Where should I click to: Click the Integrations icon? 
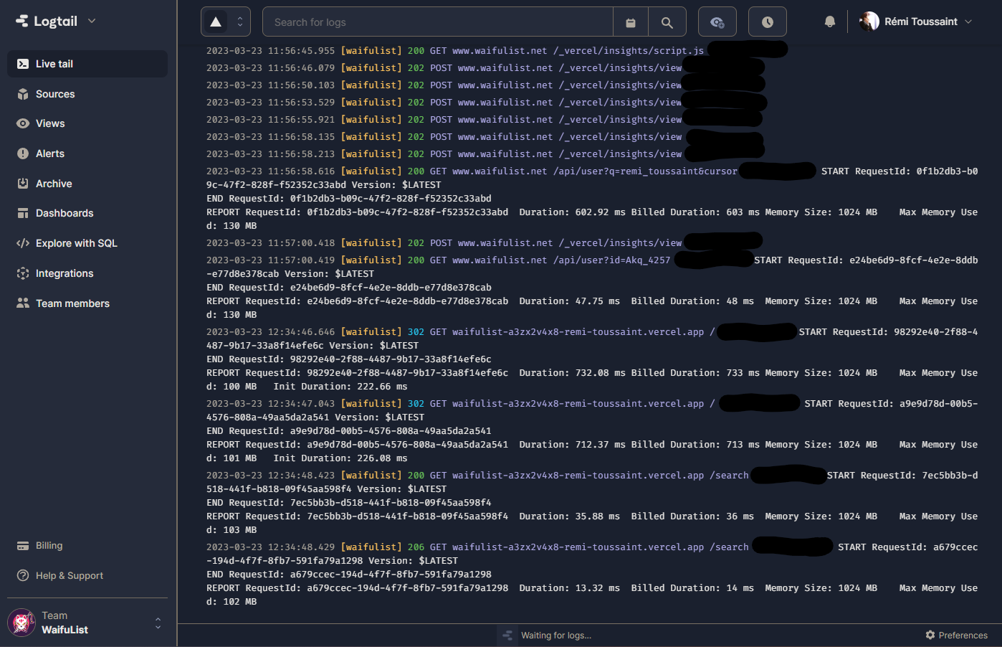pyautogui.click(x=23, y=273)
